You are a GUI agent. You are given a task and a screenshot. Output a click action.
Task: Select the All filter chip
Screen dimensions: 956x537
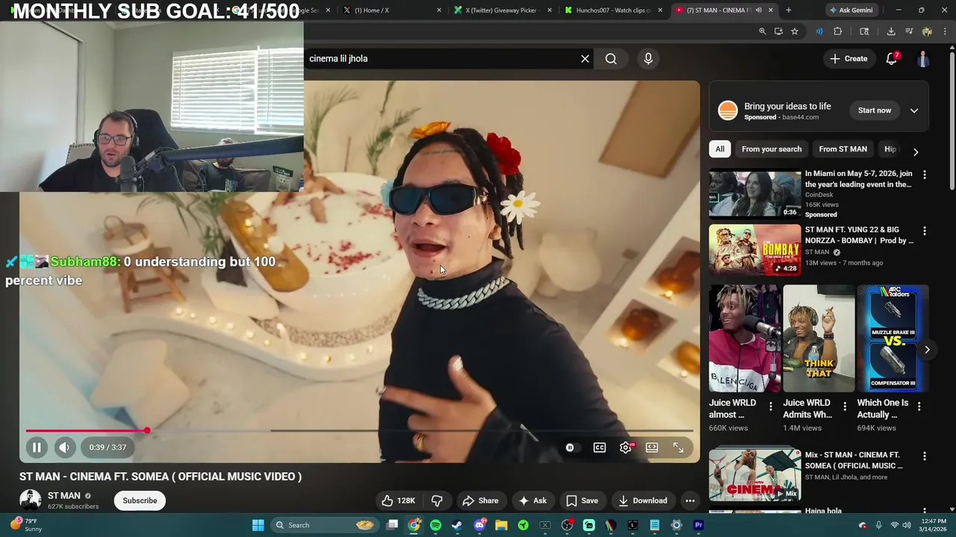720,149
